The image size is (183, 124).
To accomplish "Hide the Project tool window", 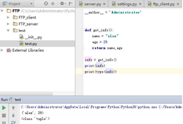I will (71, 3).
